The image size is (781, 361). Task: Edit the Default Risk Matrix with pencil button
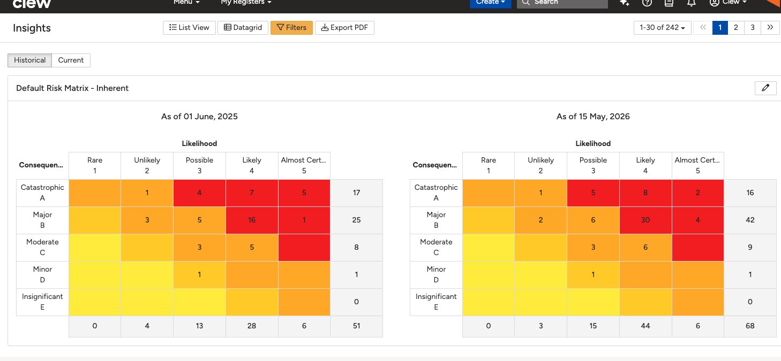point(765,88)
